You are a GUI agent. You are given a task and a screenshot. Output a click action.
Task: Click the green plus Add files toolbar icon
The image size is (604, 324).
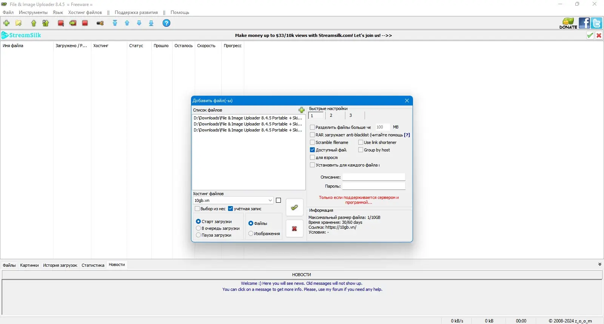point(6,23)
